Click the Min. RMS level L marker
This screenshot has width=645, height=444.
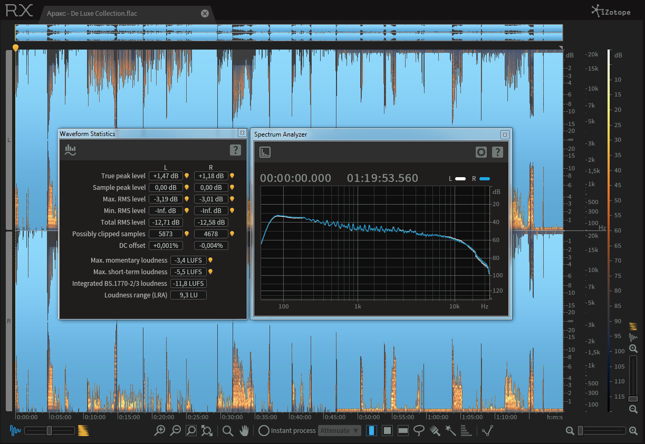[x=186, y=211]
